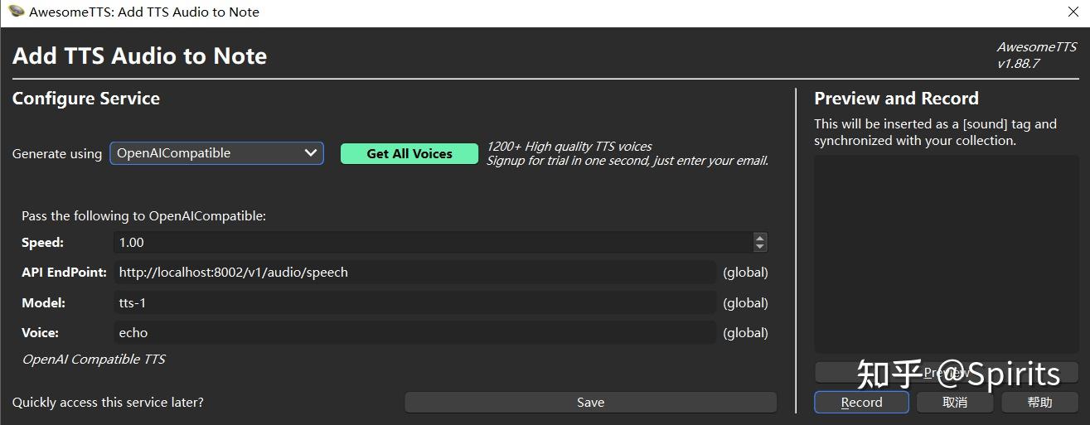
Task: Decrease Speed with the down arrow
Action: point(760,247)
